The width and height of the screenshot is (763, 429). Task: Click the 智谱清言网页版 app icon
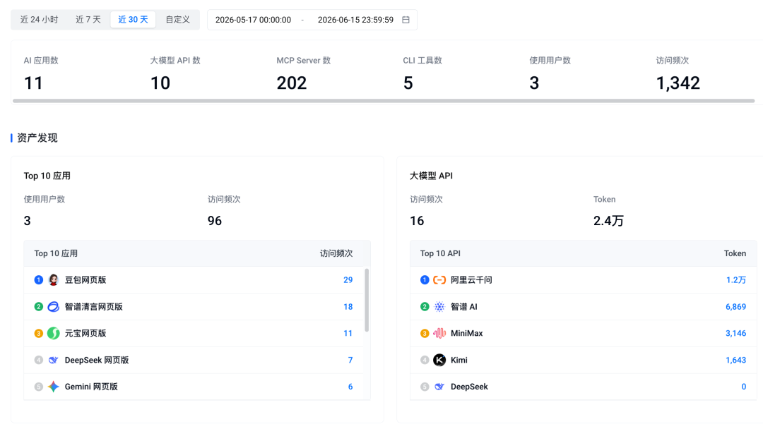point(54,306)
